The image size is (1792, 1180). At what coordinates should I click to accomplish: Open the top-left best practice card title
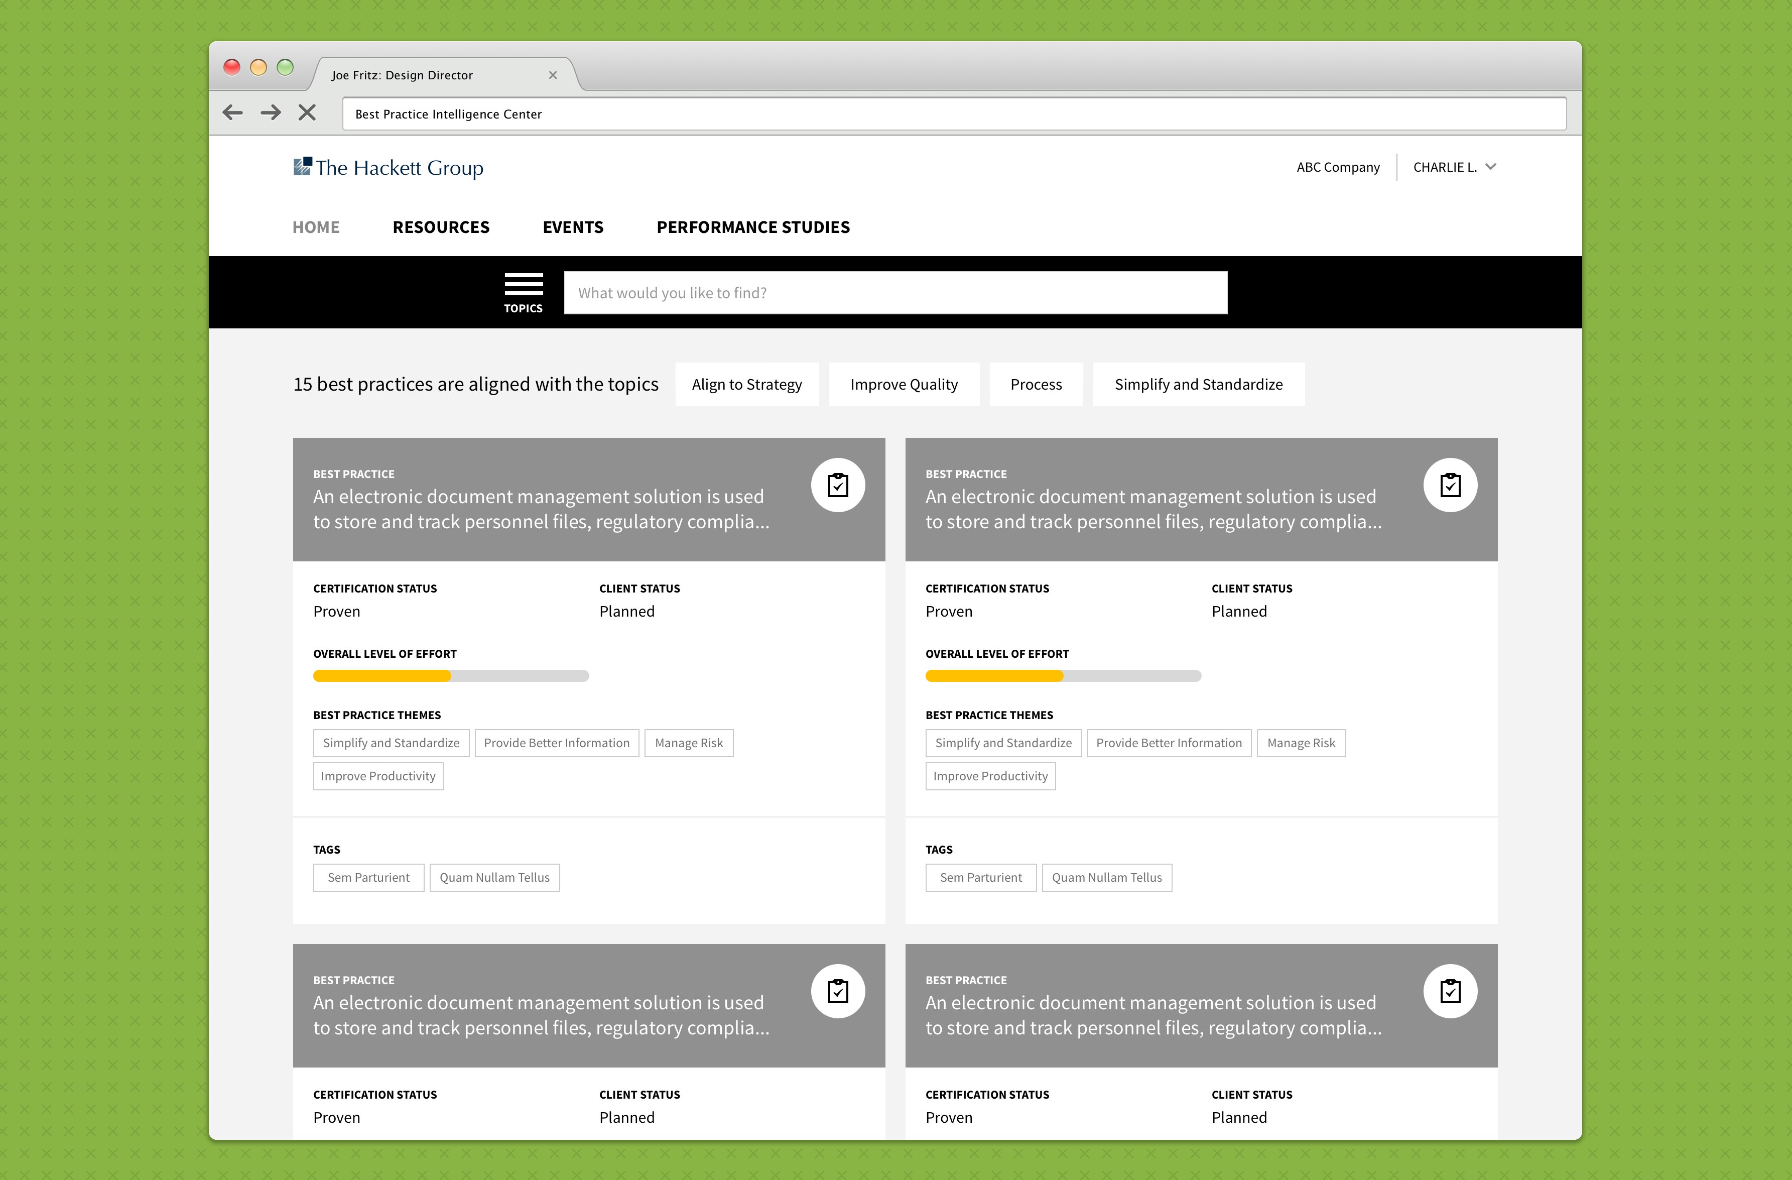tap(541, 509)
